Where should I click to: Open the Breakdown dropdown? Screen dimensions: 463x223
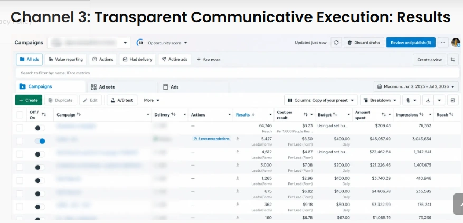pos(380,100)
